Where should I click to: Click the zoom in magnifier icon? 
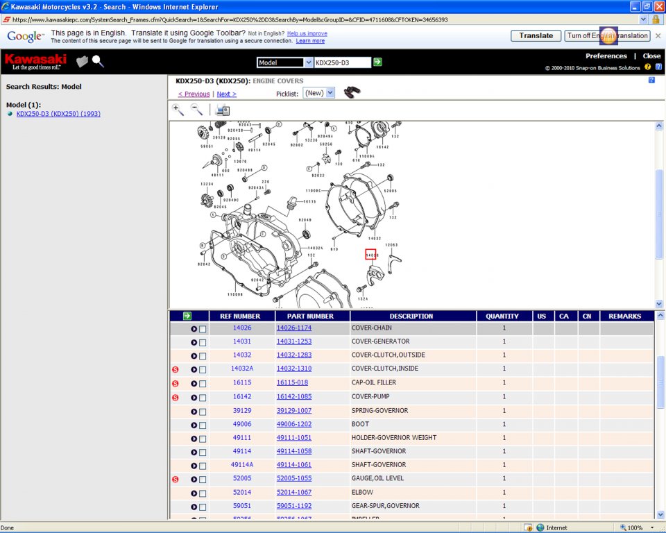pyautogui.click(x=178, y=110)
